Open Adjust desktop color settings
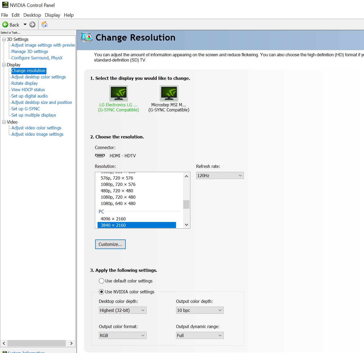The height and width of the screenshot is (353, 364). pos(38,77)
